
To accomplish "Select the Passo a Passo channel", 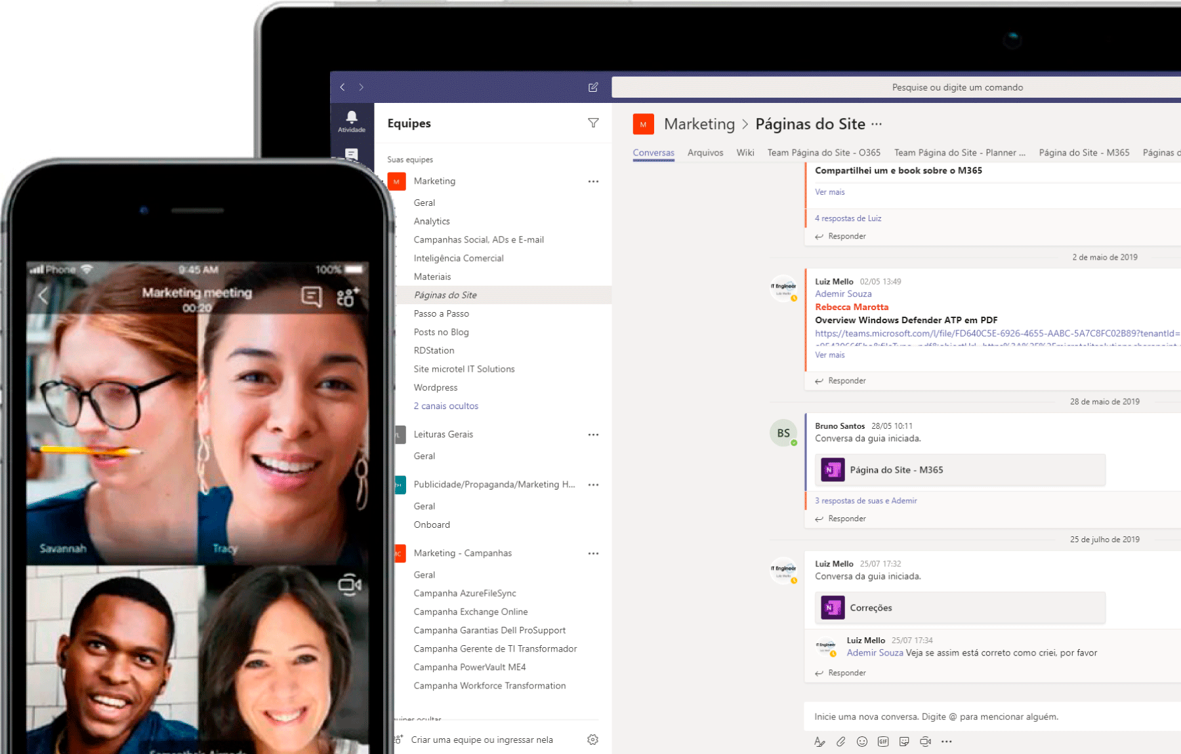I will (x=442, y=313).
